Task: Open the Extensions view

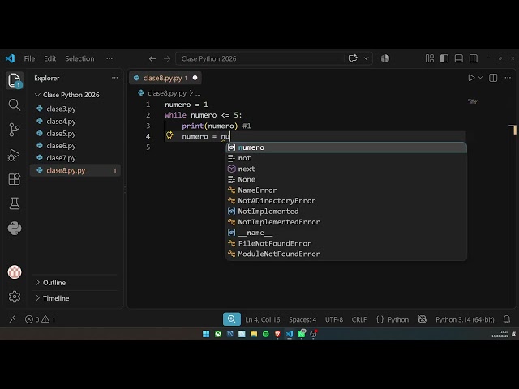Action: pos(15,179)
